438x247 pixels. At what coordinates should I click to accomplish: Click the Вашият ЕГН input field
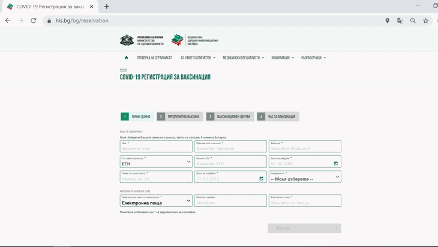coord(230,162)
